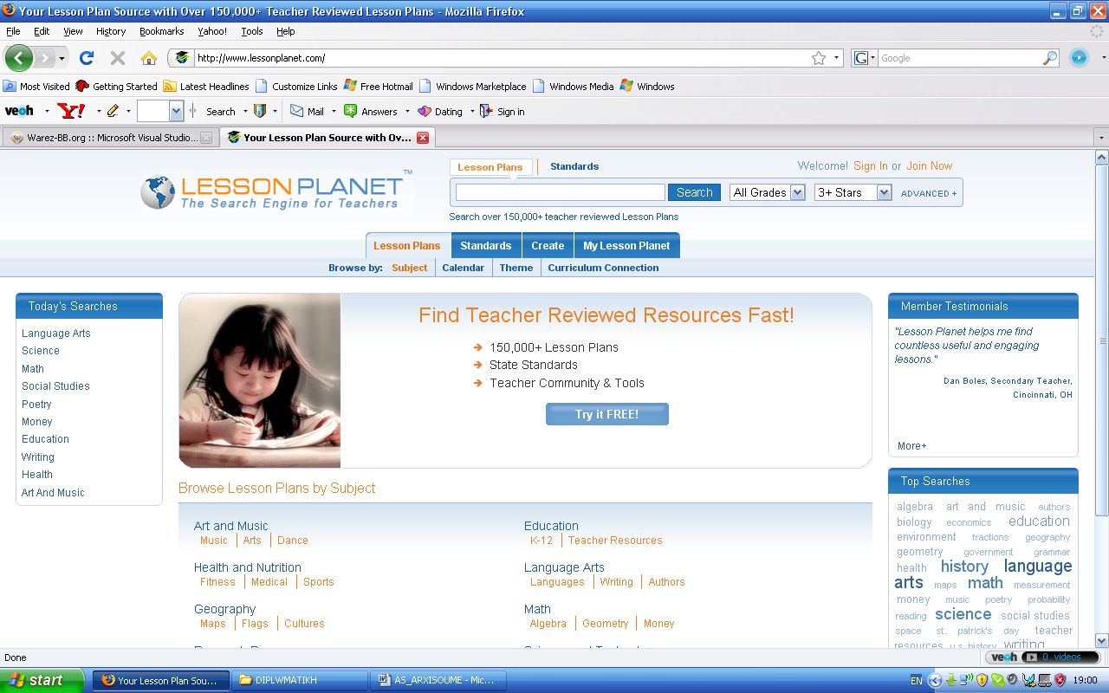
Task: Click the search magnifier in Google box
Action: [x=1050, y=58]
